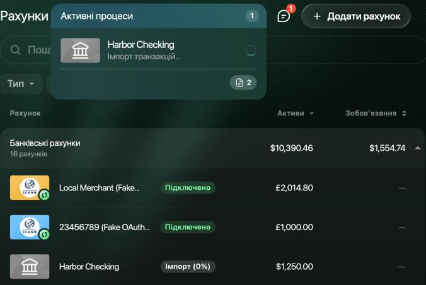Click the Імпорт (0%) status badge

click(x=188, y=267)
